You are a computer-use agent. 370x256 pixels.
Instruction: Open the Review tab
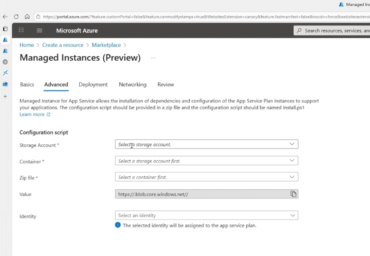(165, 85)
